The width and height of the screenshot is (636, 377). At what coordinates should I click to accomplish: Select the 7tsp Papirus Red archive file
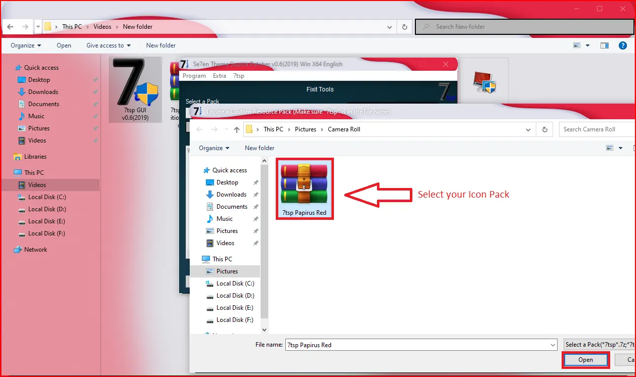(304, 187)
